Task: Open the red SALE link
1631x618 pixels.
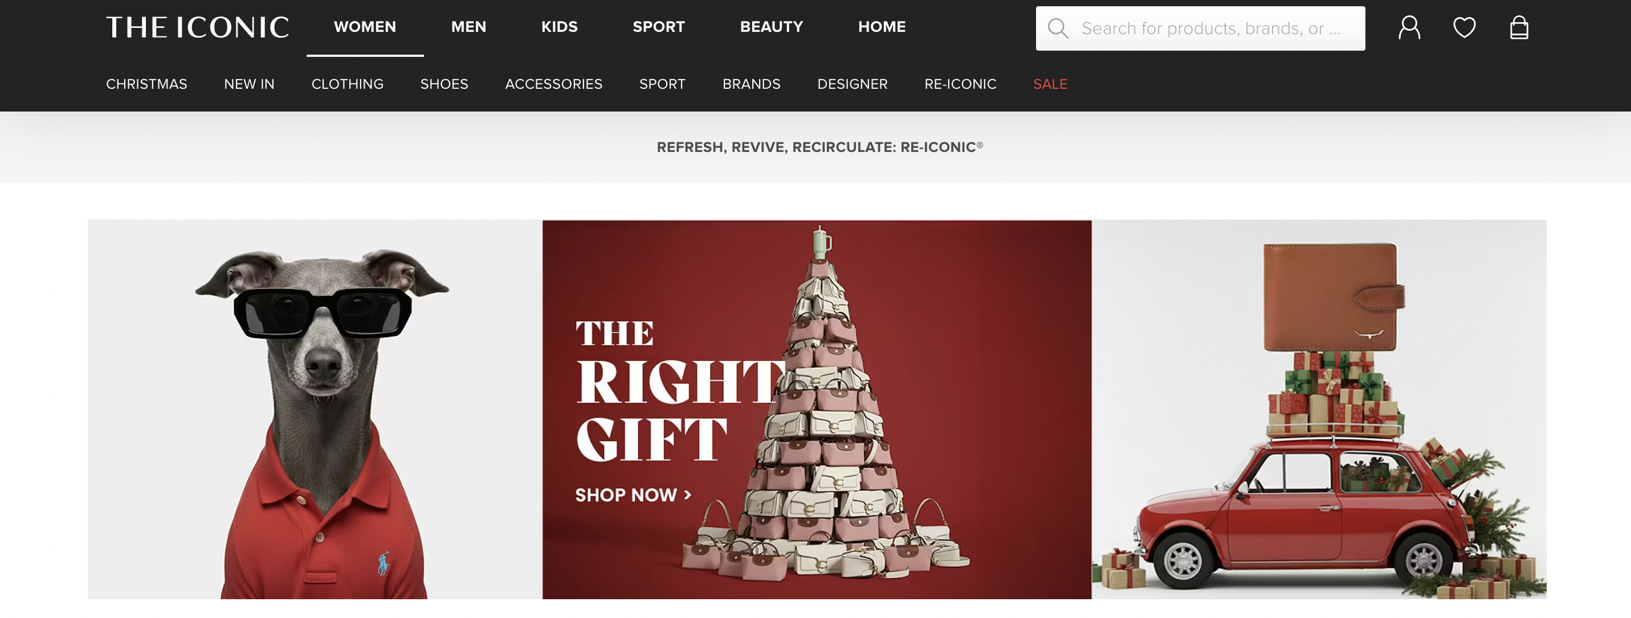Action: (x=1050, y=84)
